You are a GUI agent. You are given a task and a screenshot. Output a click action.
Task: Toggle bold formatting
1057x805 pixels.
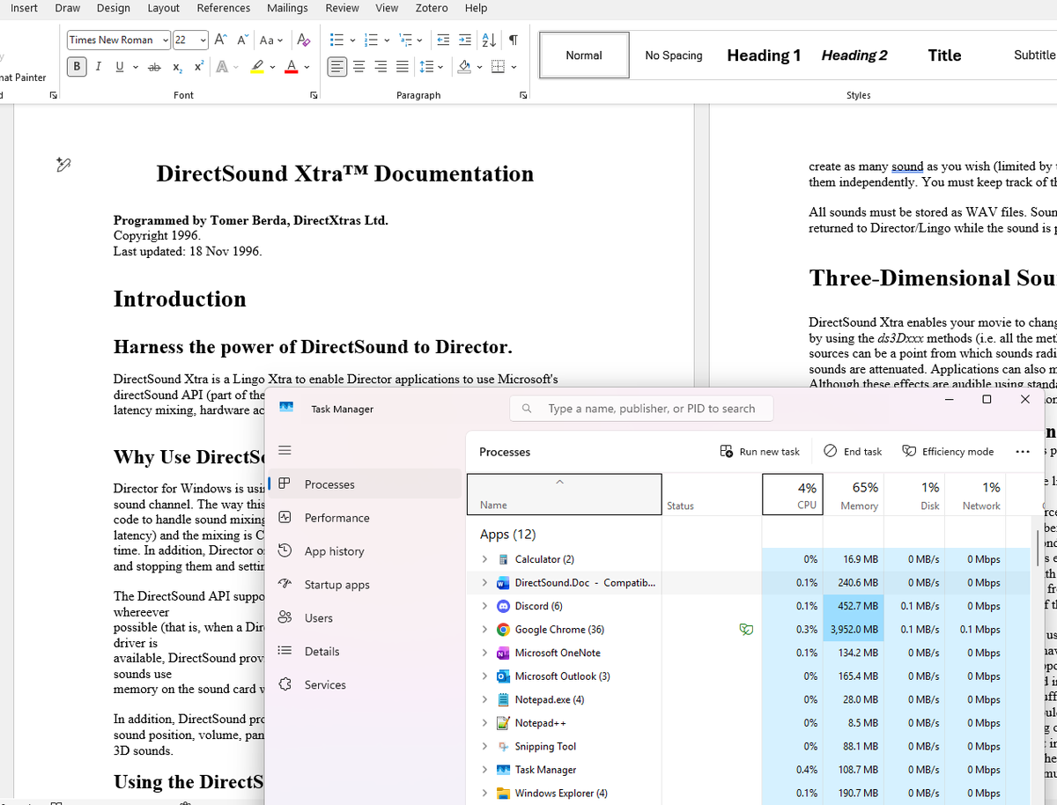tap(77, 66)
